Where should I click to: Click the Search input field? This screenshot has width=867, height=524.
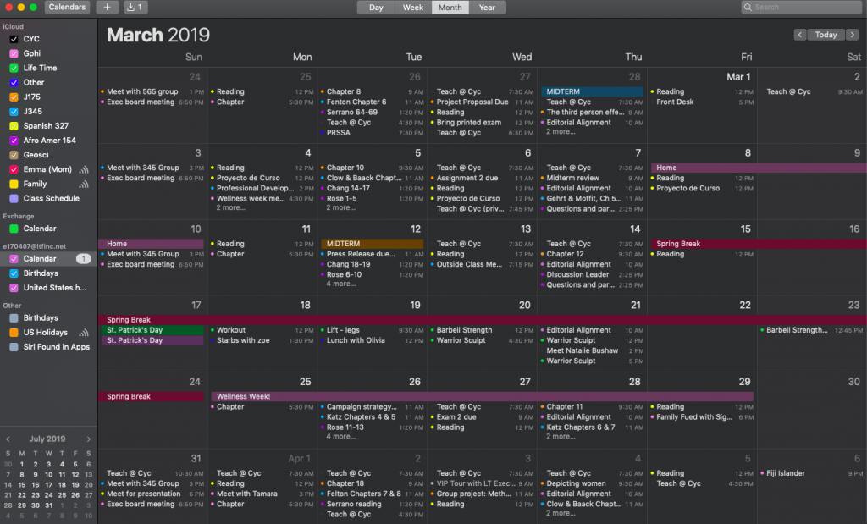point(804,8)
